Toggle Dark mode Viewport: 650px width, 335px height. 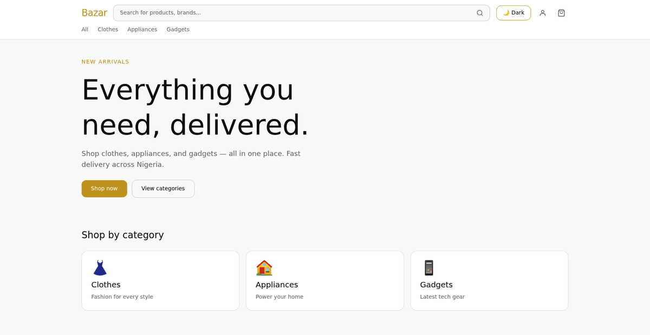[513, 13]
